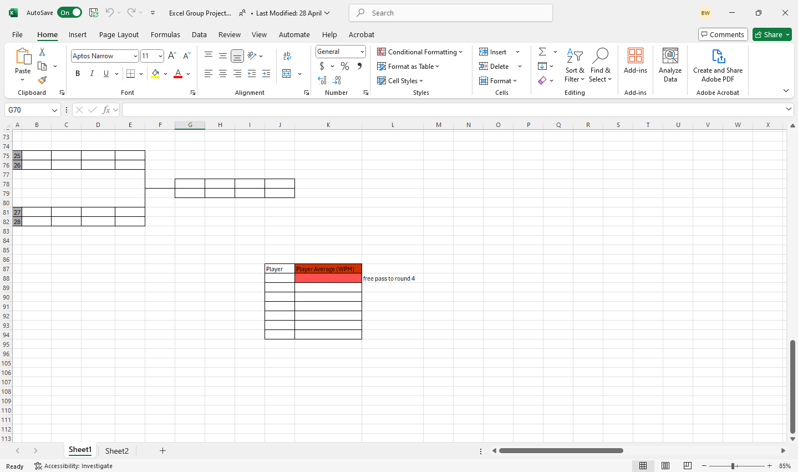This screenshot has height=472, width=798.
Task: Click the AutoSum sigma icon
Action: (542, 52)
